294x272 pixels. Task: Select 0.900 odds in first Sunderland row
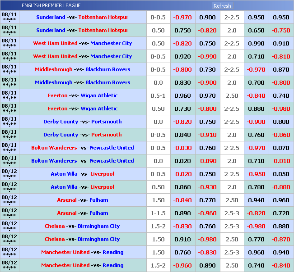[207, 18]
